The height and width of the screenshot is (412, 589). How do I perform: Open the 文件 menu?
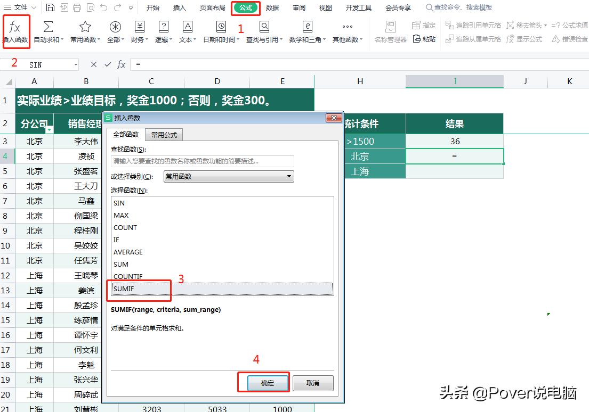(x=20, y=7)
